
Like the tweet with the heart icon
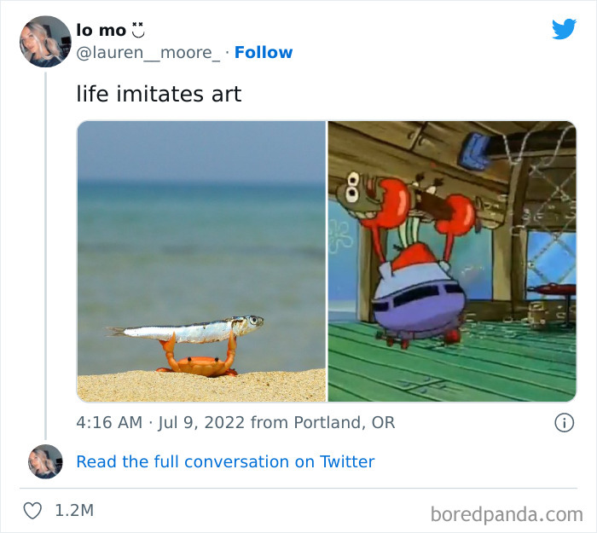(x=32, y=511)
